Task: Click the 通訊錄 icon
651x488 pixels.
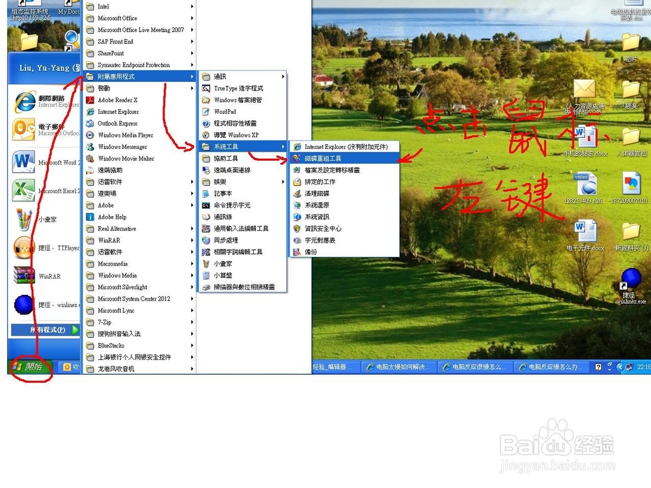Action: click(206, 217)
